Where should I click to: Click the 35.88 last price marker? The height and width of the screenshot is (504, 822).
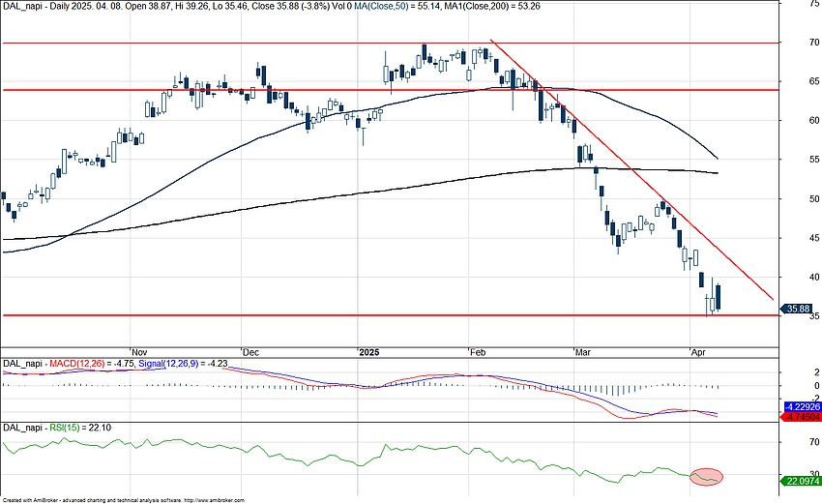click(x=797, y=309)
